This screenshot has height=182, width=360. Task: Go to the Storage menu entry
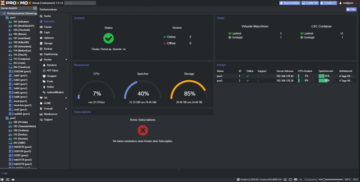[x=48, y=43]
